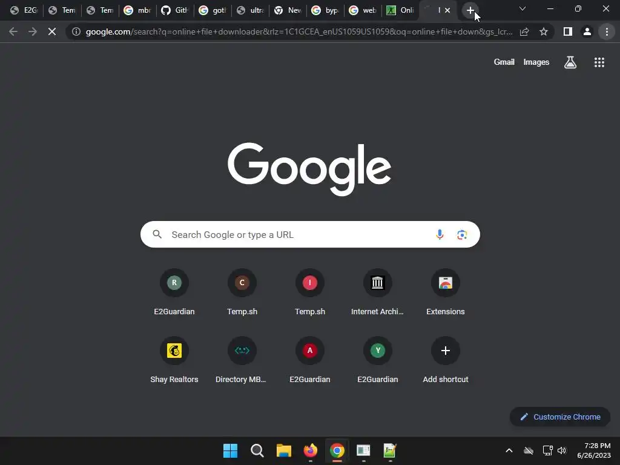Open the Extensions shortcut

[445, 292]
